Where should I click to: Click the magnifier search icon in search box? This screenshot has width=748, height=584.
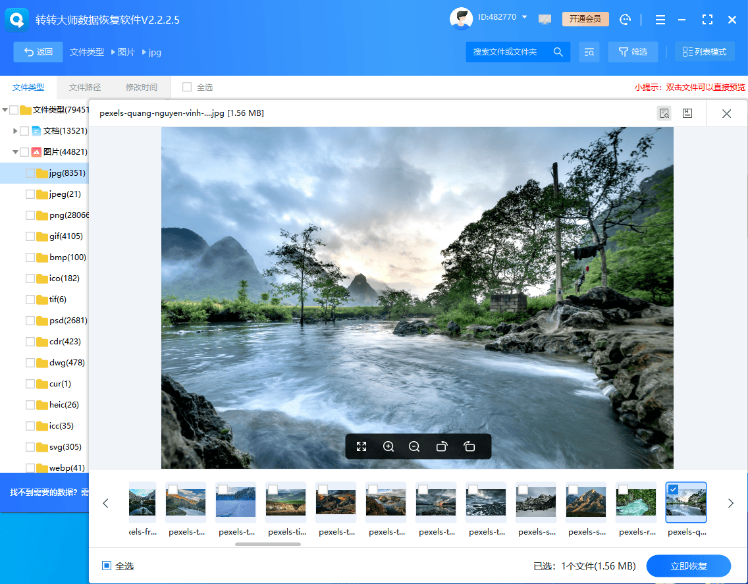[558, 52]
